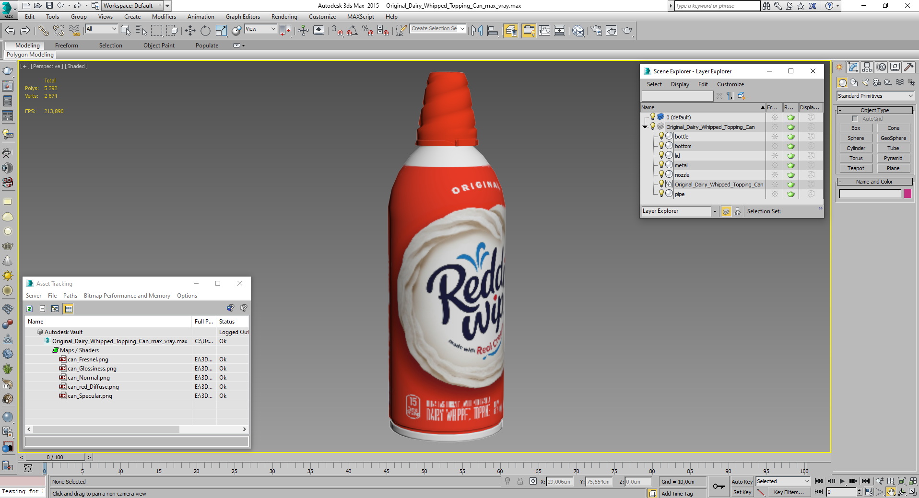Click the Maximize Viewport Toggle icon
The height and width of the screenshot is (498, 919).
[913, 492]
